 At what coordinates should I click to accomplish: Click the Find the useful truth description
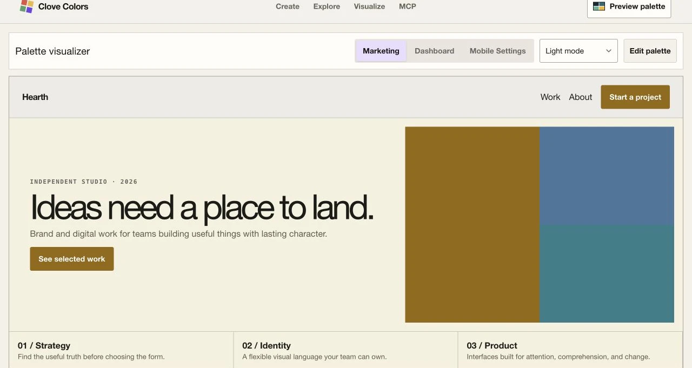[x=91, y=357]
